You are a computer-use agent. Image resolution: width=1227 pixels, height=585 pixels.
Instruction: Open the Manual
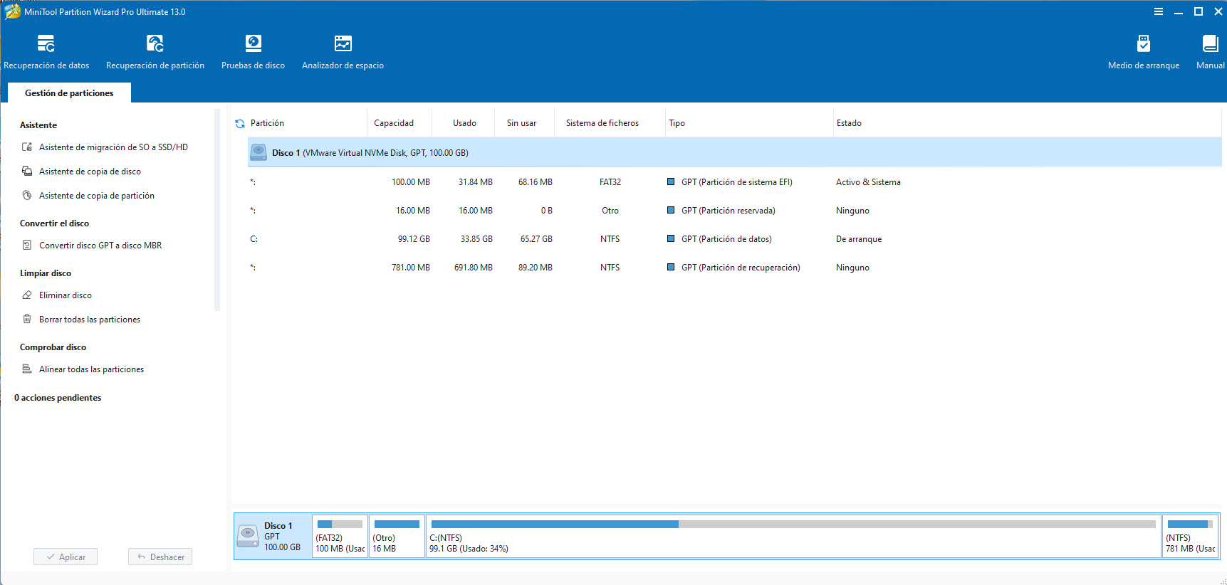coord(1210,52)
